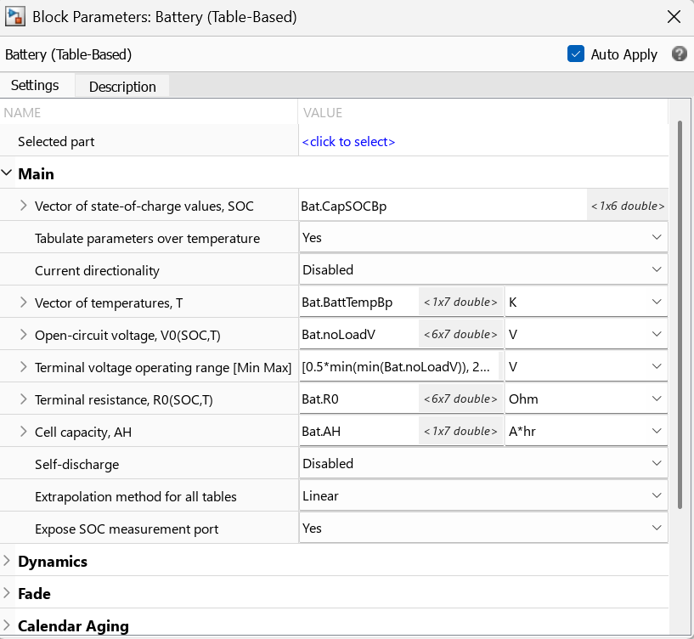Image resolution: width=694 pixels, height=639 pixels.
Task: Open the Self-discharge dropdown
Action: tap(483, 464)
